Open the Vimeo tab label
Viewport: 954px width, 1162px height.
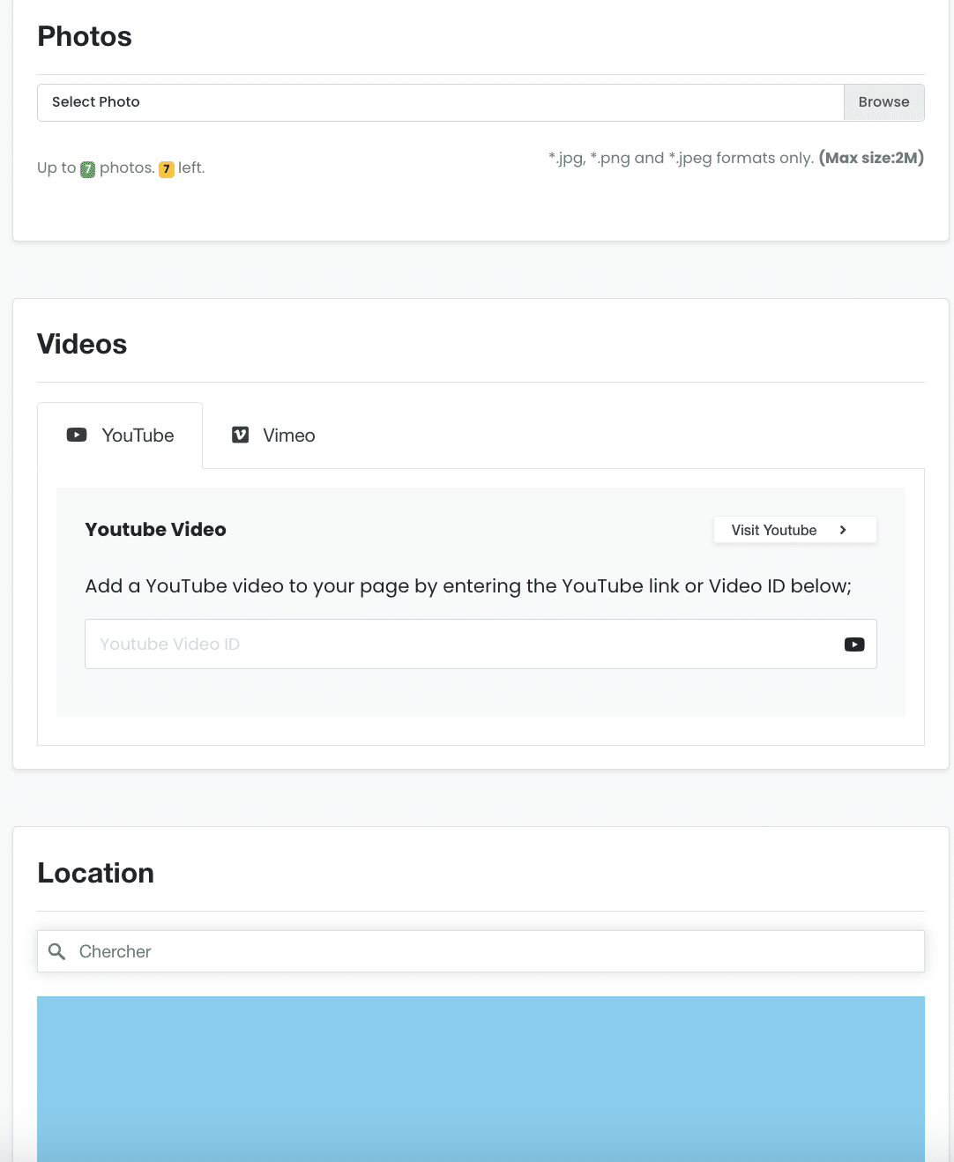point(288,436)
